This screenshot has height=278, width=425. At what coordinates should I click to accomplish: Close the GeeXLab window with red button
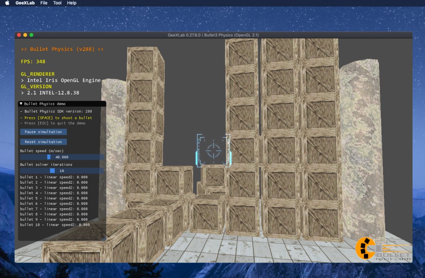(19, 35)
